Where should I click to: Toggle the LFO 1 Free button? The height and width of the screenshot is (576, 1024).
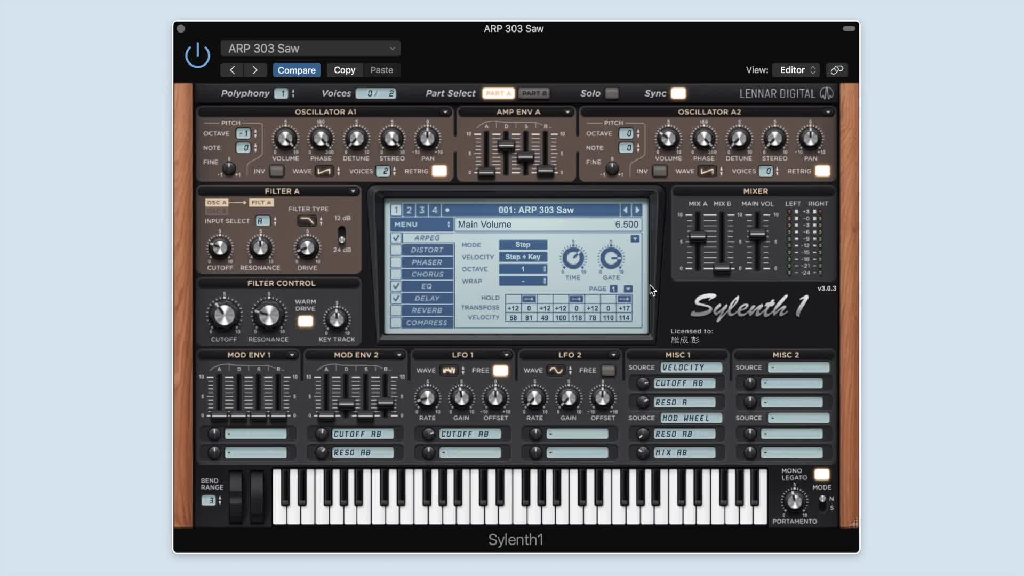point(500,371)
